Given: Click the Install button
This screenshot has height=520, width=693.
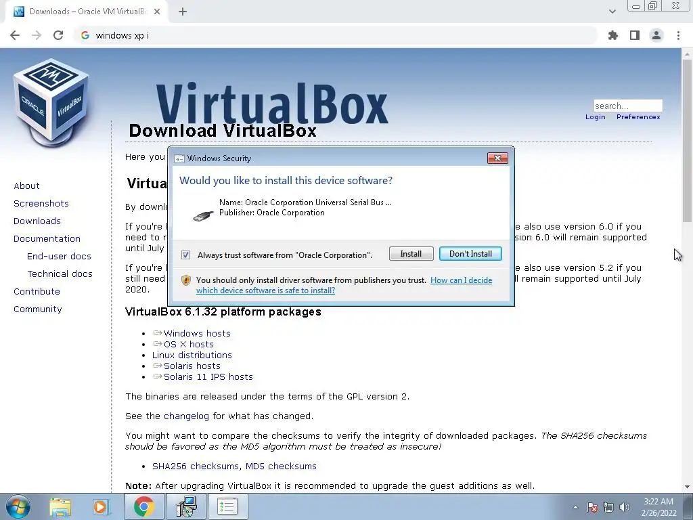Looking at the screenshot, I should tap(411, 254).
